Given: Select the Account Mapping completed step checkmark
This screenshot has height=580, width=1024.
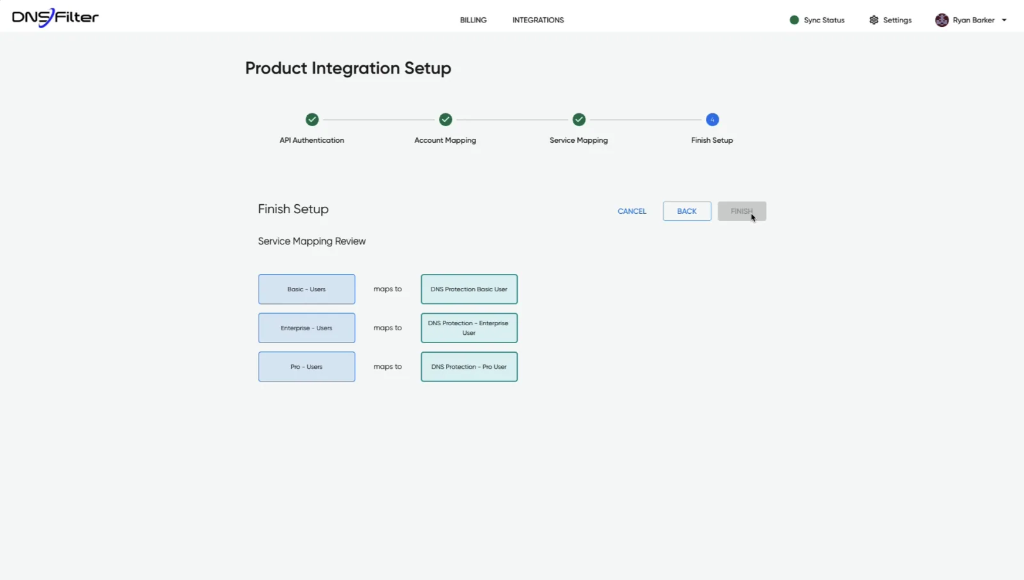Looking at the screenshot, I should coord(445,119).
